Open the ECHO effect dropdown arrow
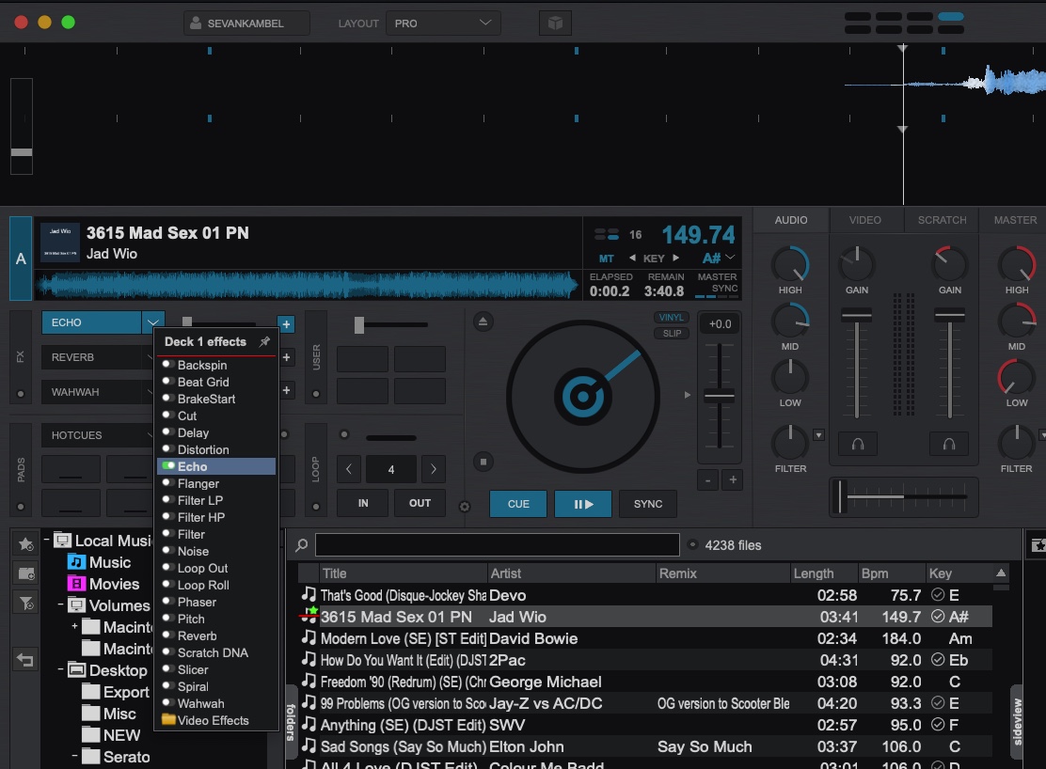1046x769 pixels. [x=152, y=322]
